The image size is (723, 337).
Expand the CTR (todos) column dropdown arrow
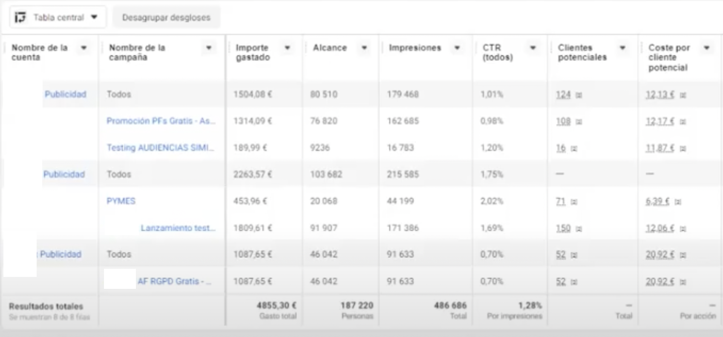pyautogui.click(x=533, y=48)
